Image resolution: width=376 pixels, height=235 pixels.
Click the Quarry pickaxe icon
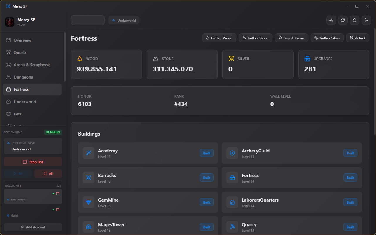pos(232,227)
